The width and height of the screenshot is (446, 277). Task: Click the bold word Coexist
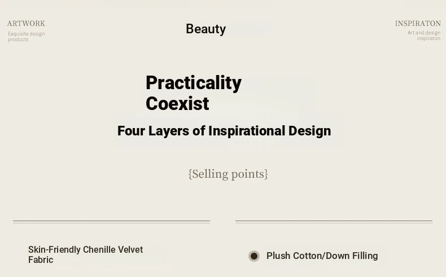pos(177,103)
